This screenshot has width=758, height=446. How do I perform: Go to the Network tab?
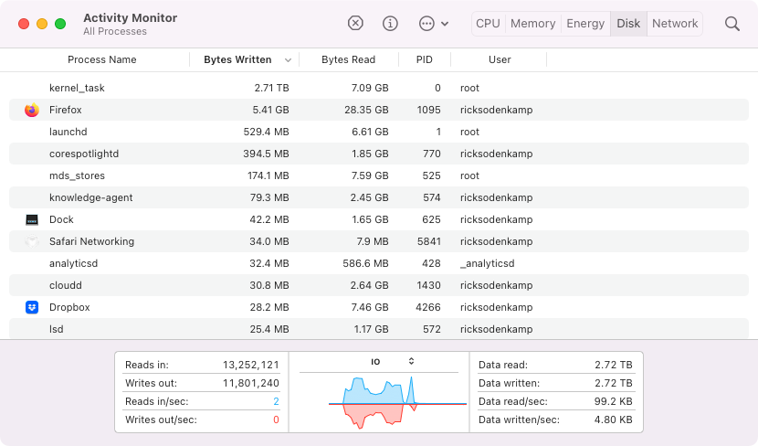coord(675,24)
